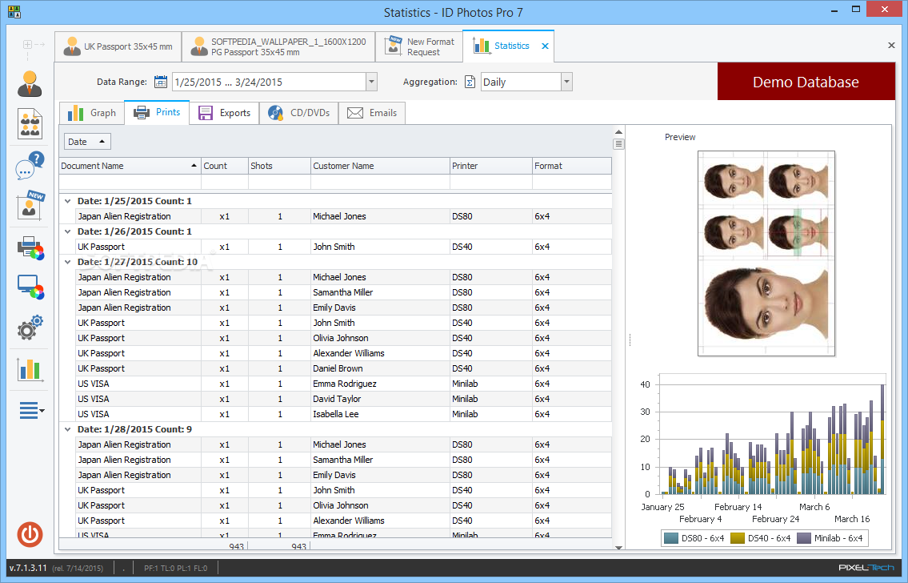Collapse the Date: 1/28/2015 group
Viewport: 908px width, 583px height.
click(68, 429)
